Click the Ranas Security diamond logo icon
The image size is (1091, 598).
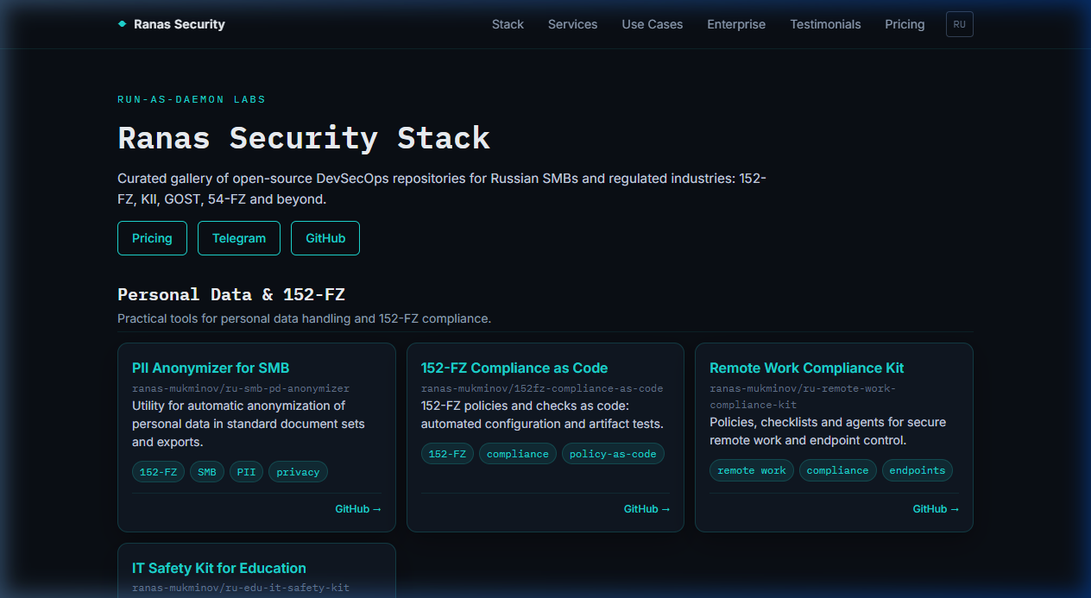[120, 24]
